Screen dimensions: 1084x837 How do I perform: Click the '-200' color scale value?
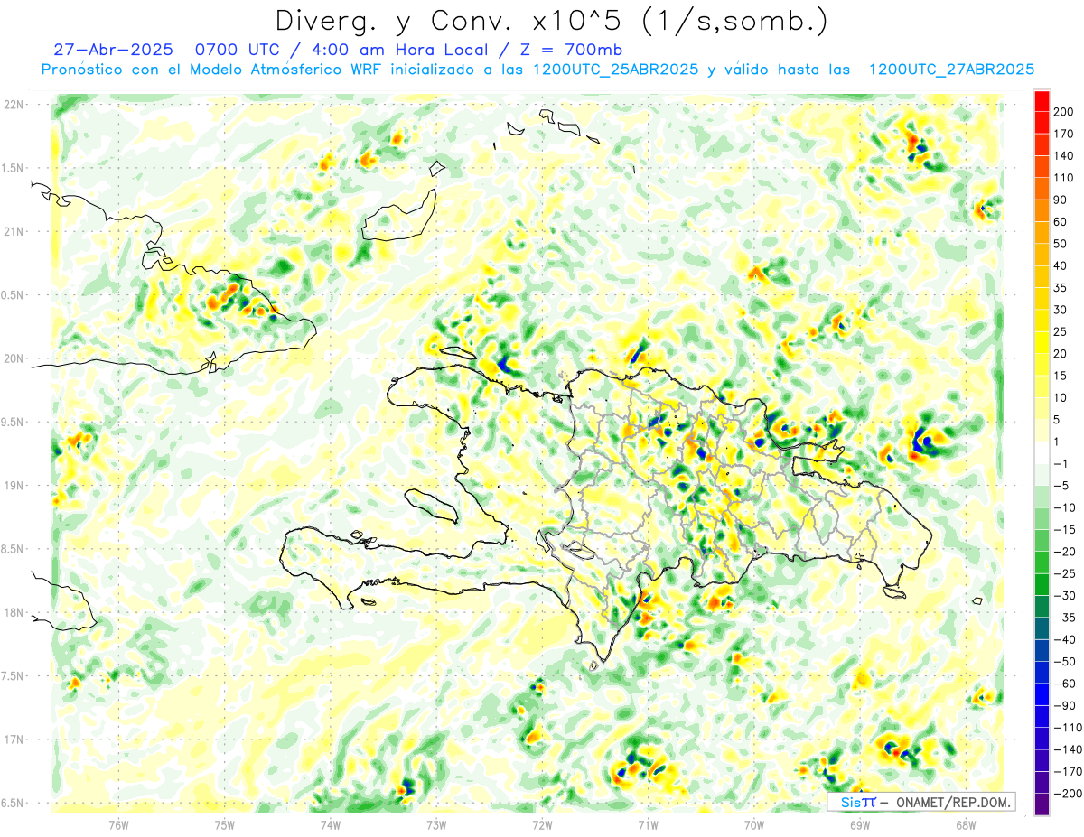[1067, 794]
